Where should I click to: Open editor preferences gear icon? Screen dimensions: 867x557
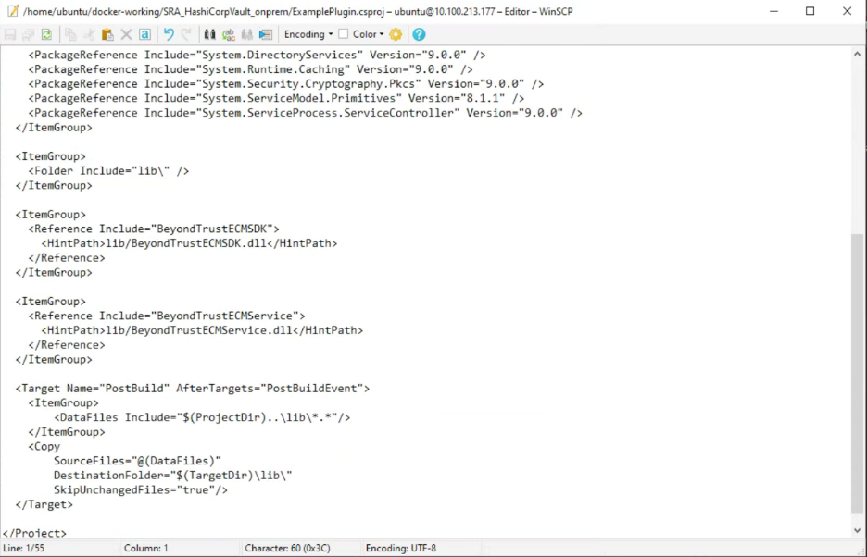click(x=396, y=34)
